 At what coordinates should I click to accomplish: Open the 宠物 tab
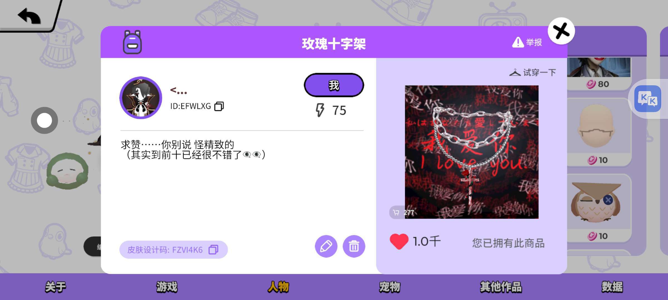coord(389,287)
